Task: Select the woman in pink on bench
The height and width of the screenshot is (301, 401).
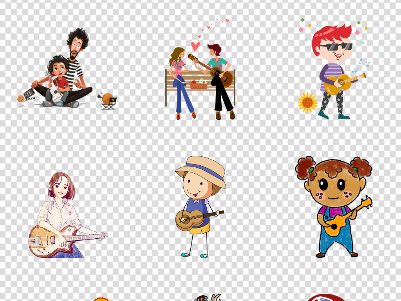Action: (179, 78)
